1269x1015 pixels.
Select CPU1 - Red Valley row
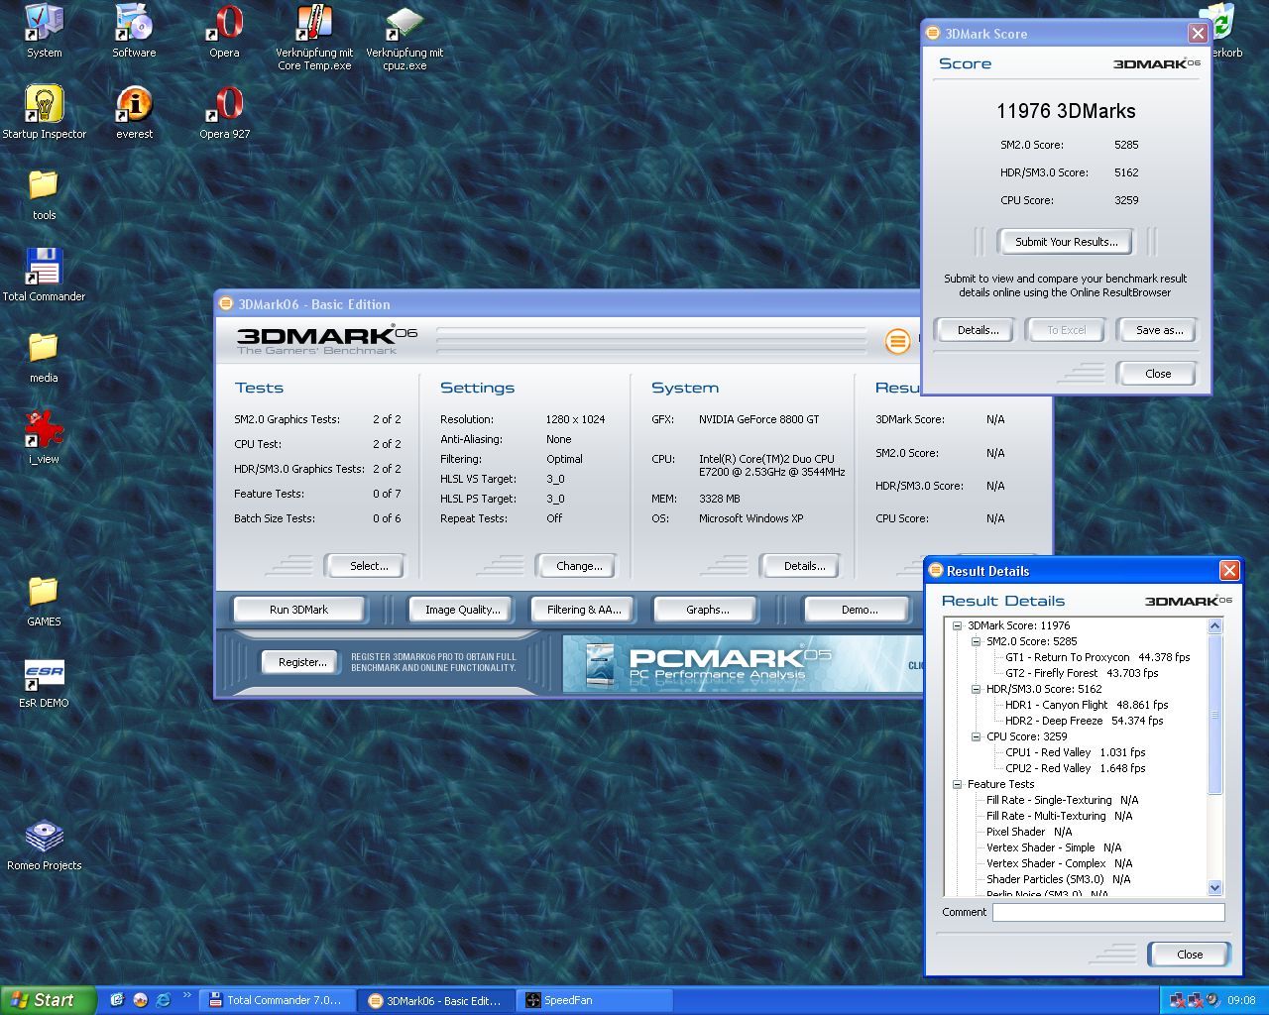[1076, 752]
